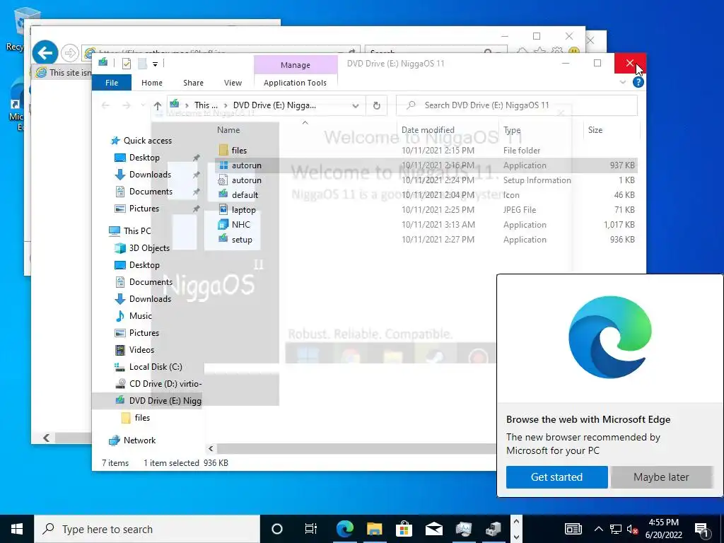Select the NHC application
Screen dimensions: 724x543
click(240, 224)
